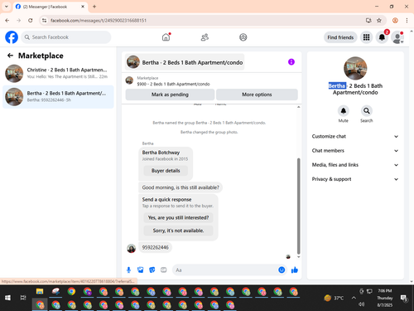
Task: Record a voice clip microphone icon
Action: [x=128, y=270]
